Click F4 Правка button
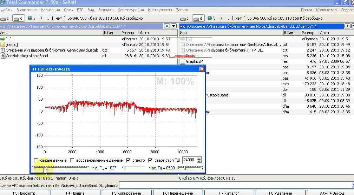Image resolution: width=354 pixels, height=195 pixels. click(x=75, y=193)
